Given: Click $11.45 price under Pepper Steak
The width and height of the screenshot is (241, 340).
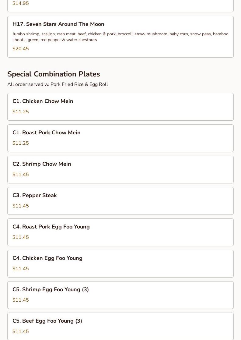Looking at the screenshot, I should pos(21,206).
